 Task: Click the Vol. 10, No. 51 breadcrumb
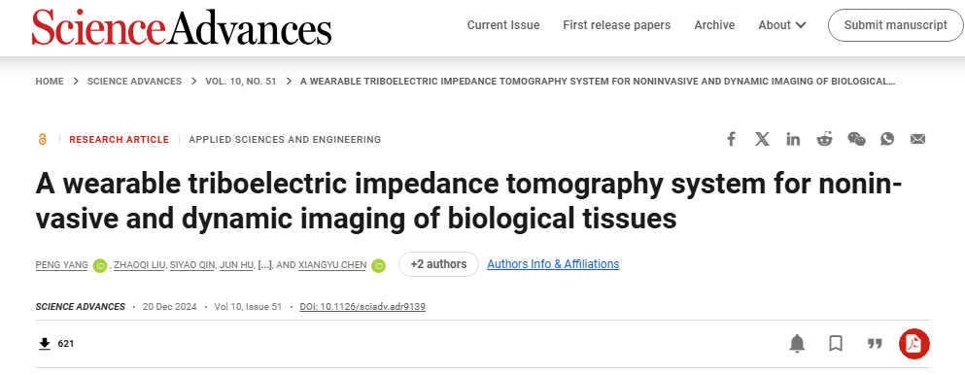point(241,82)
